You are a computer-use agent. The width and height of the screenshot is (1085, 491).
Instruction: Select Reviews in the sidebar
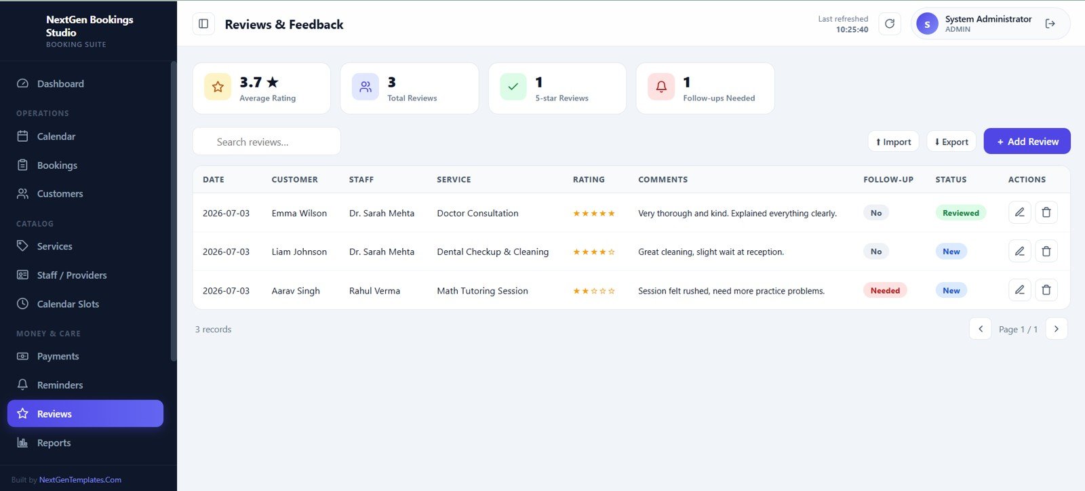[85, 414]
